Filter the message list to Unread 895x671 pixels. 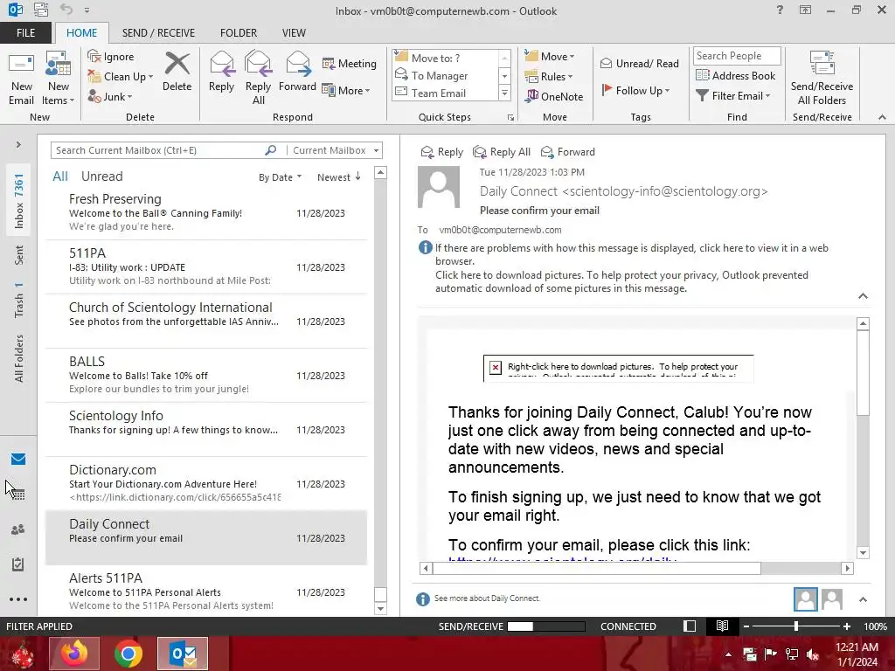(x=101, y=176)
